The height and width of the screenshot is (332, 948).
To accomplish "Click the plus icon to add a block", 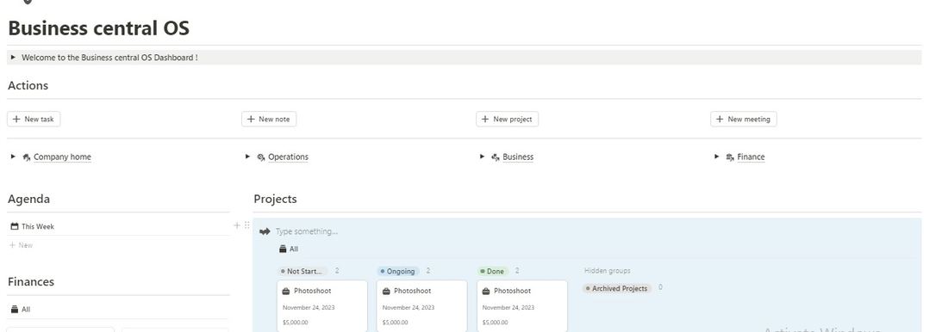I will (x=237, y=225).
